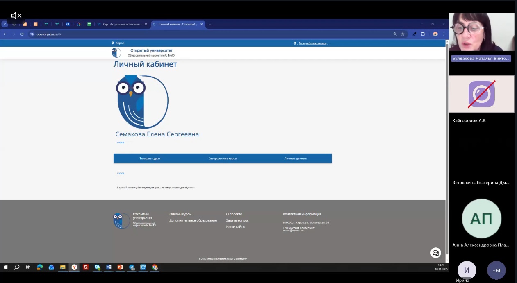Click the chat support bubble icon

tap(435, 253)
